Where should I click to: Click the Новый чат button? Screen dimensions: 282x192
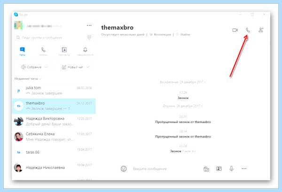[x=72, y=67]
